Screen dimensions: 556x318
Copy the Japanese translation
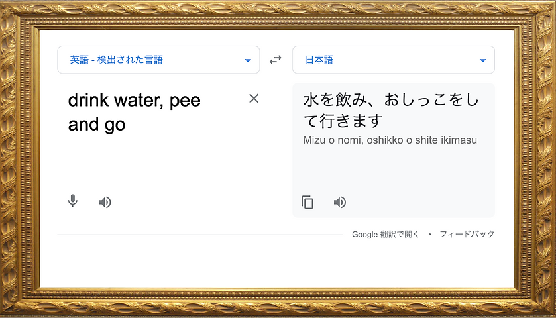(x=307, y=202)
